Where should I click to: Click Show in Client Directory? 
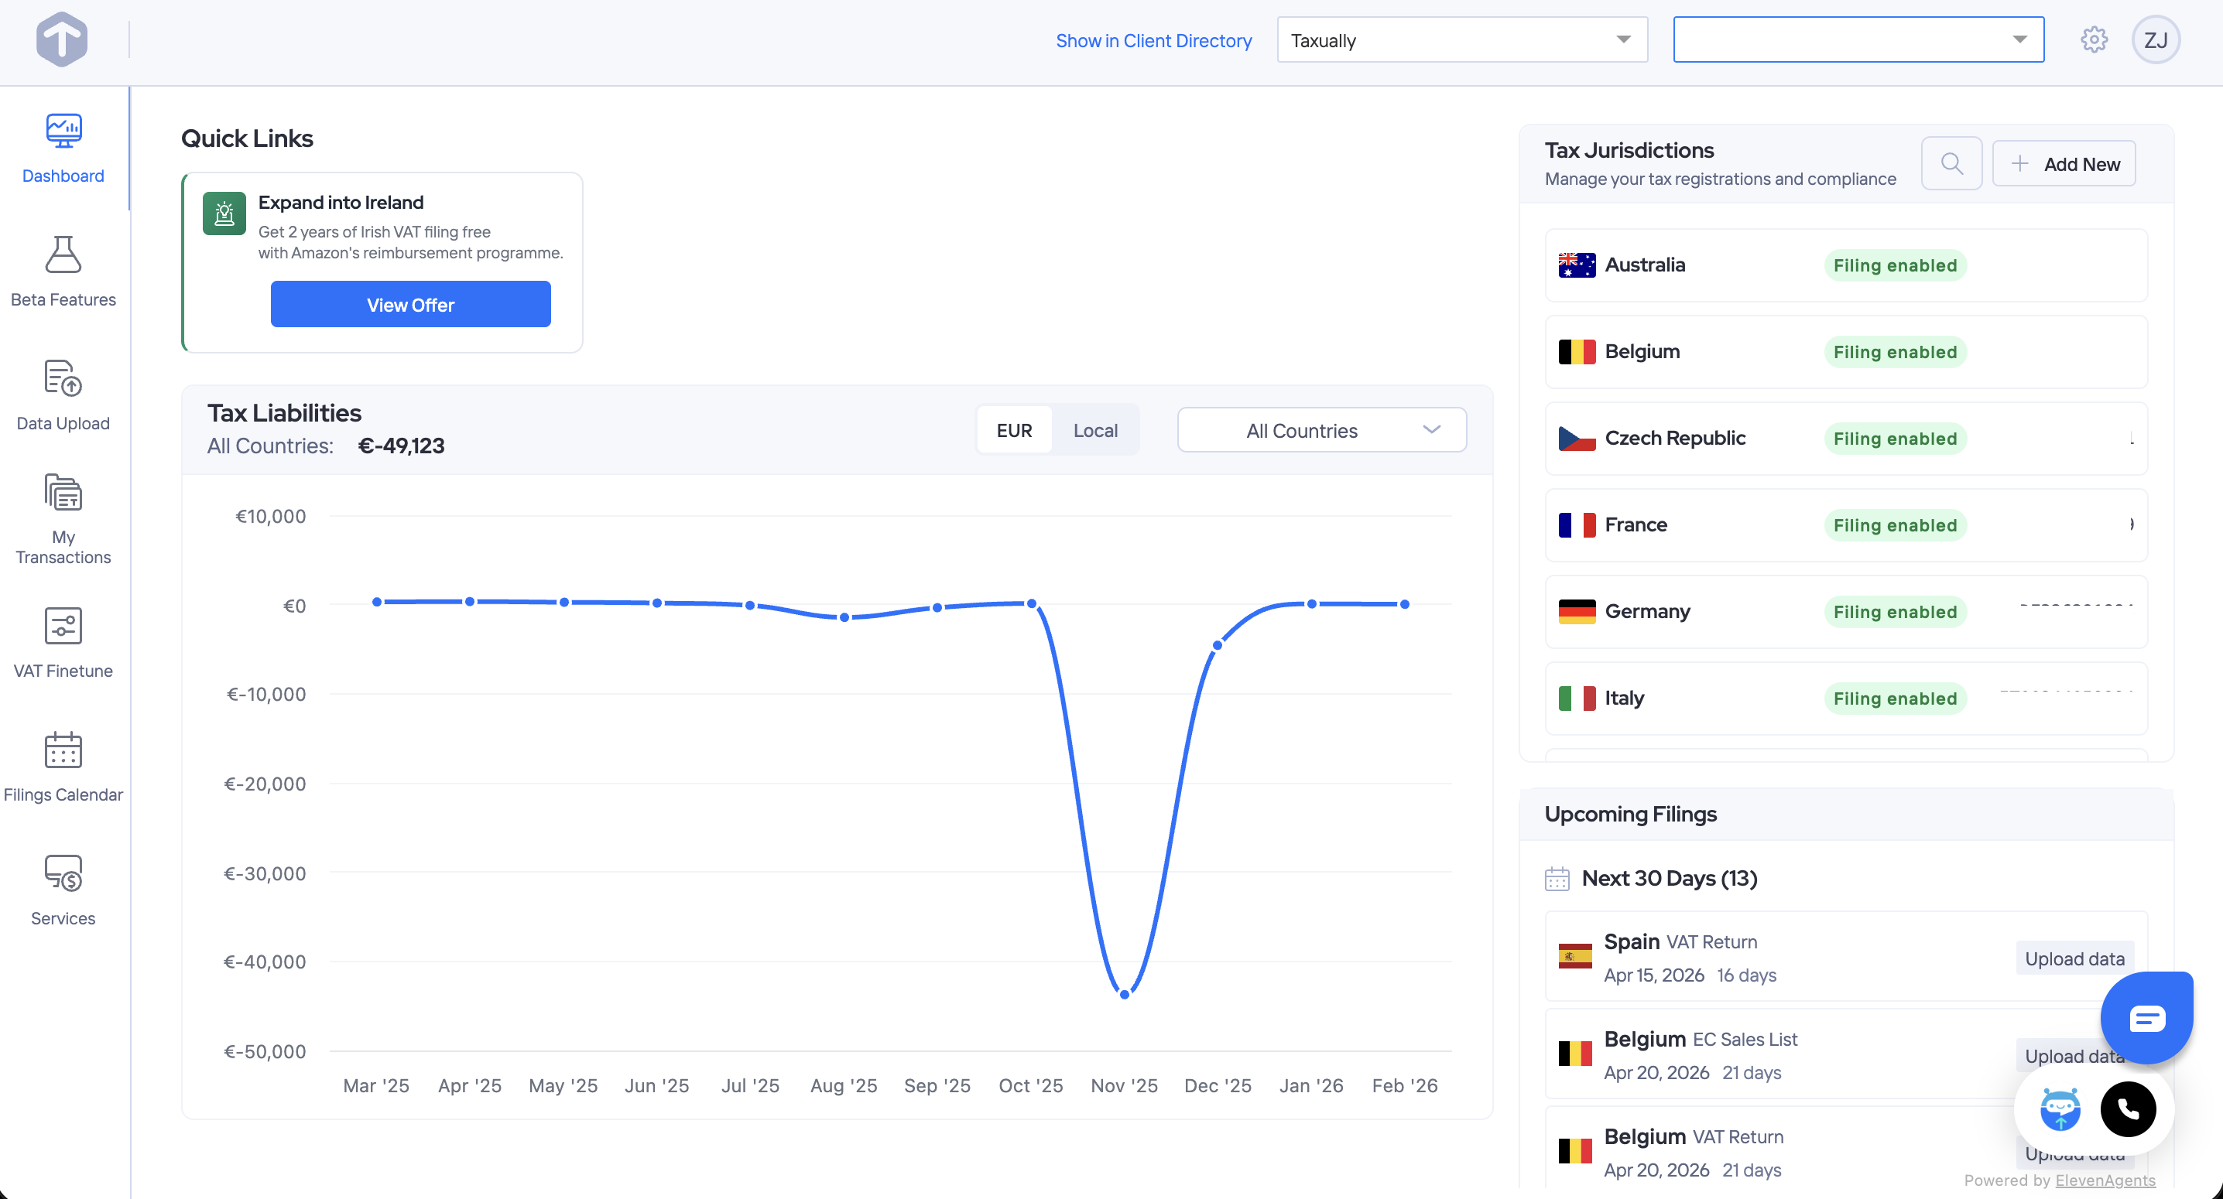pos(1154,40)
